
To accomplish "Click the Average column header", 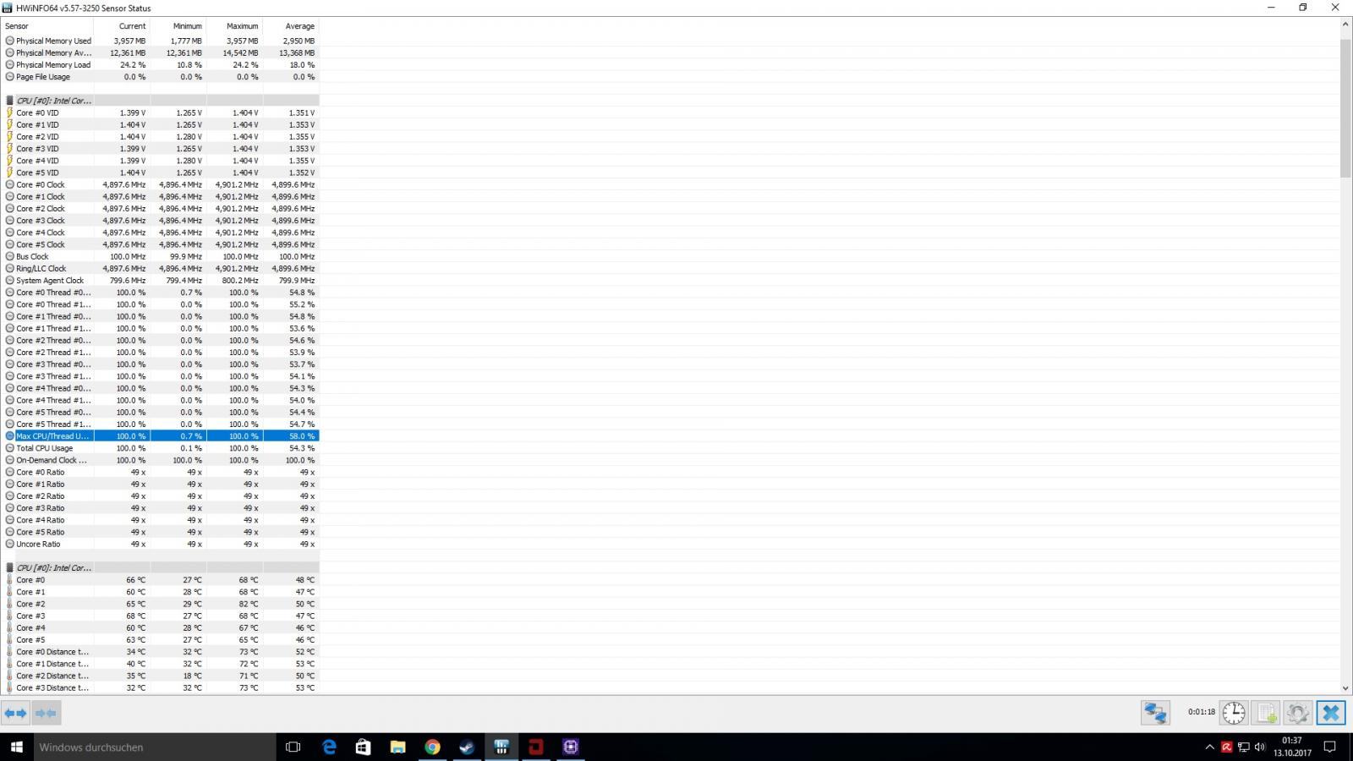I will click(291, 26).
